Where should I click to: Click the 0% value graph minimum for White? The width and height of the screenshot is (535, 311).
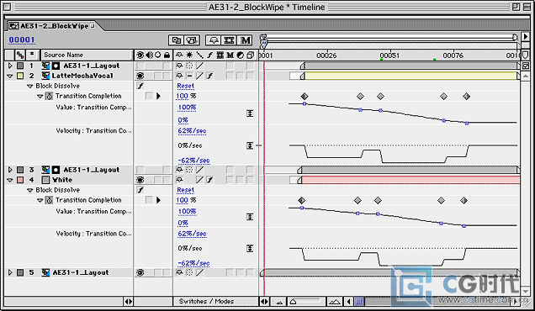click(x=183, y=224)
